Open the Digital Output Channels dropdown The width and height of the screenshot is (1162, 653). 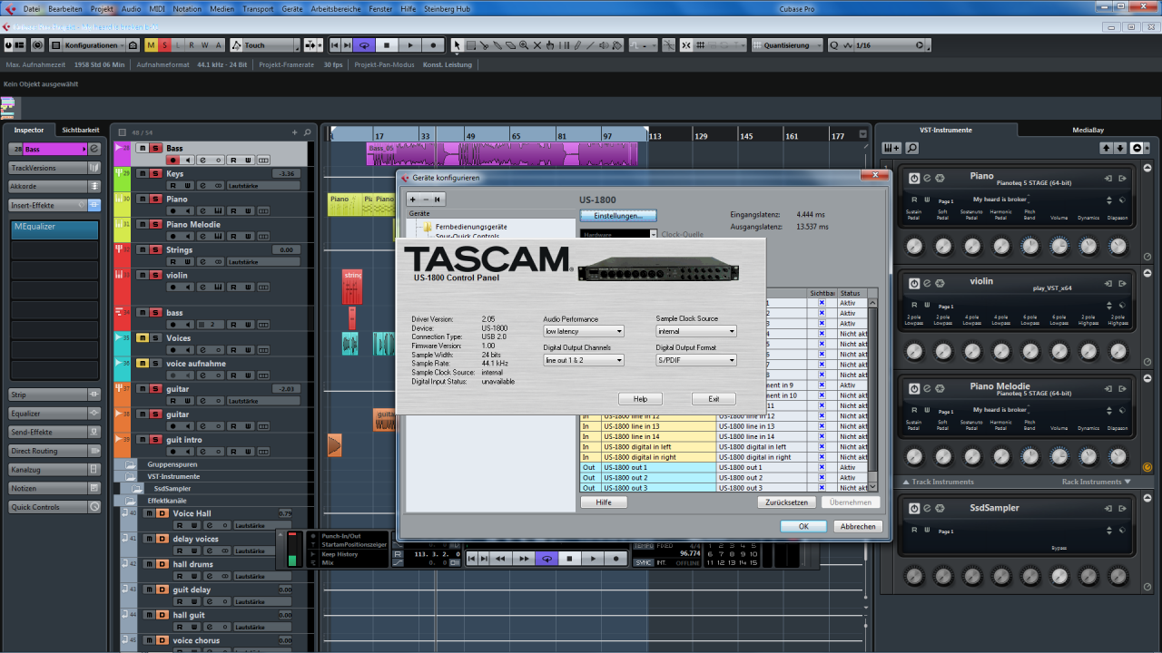tap(584, 360)
